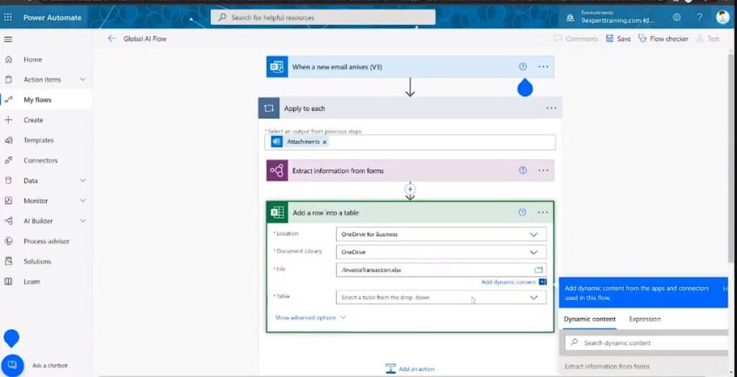Click the Global AI Flow title

tap(145, 39)
